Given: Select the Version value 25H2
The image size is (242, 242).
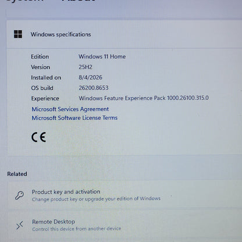Looking at the screenshot, I should [x=86, y=67].
